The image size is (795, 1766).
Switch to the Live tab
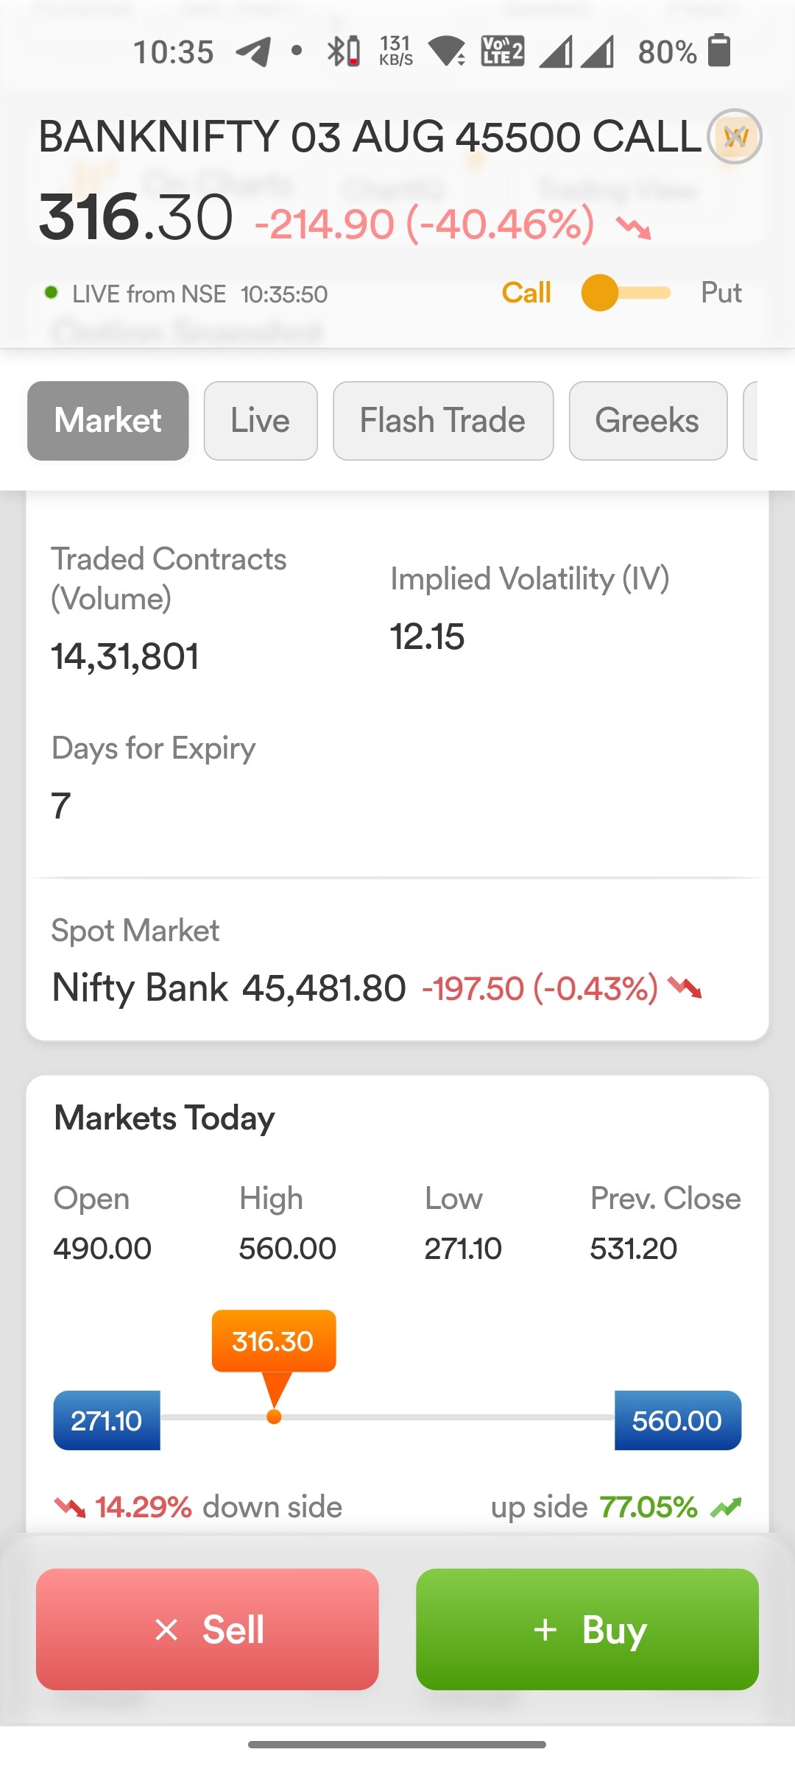coord(261,421)
